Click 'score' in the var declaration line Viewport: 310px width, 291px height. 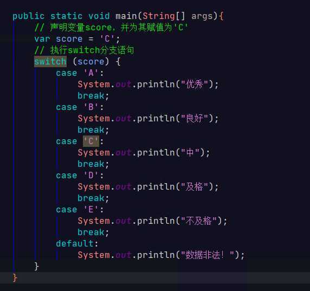[x=69, y=39]
